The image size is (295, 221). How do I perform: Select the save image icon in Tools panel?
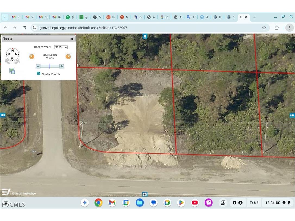[x=12, y=71]
